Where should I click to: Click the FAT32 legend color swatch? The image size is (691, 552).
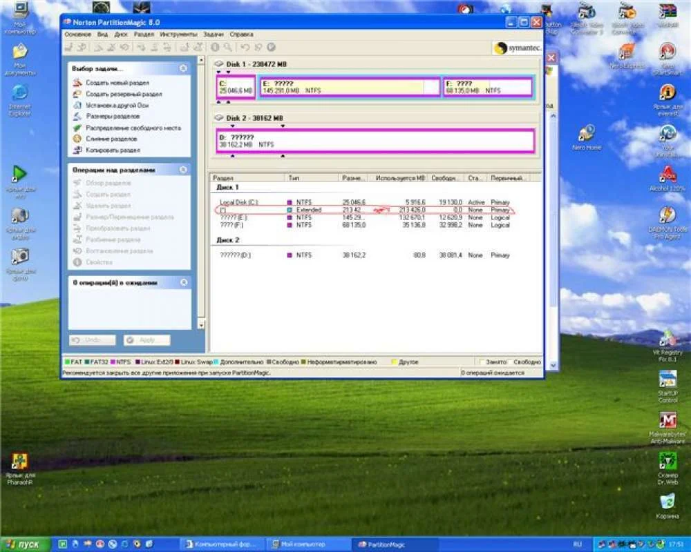[87, 362]
